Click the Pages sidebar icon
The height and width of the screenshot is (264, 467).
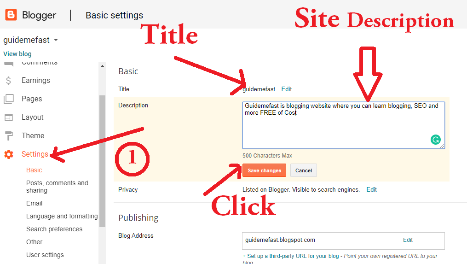point(9,99)
